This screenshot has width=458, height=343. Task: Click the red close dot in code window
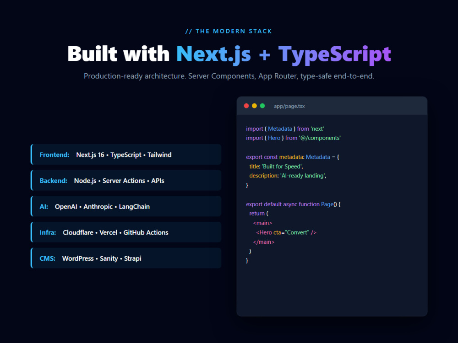pos(246,106)
